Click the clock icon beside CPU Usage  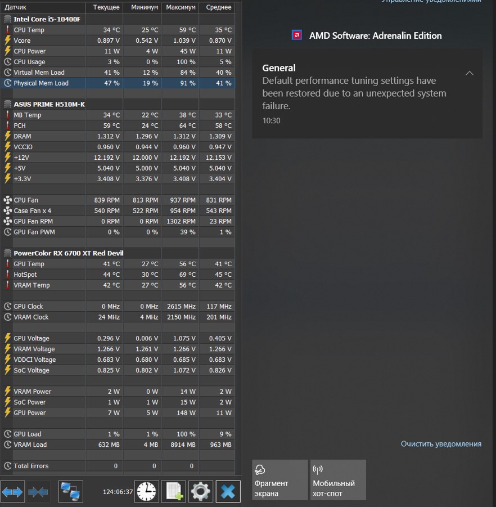coord(7,62)
